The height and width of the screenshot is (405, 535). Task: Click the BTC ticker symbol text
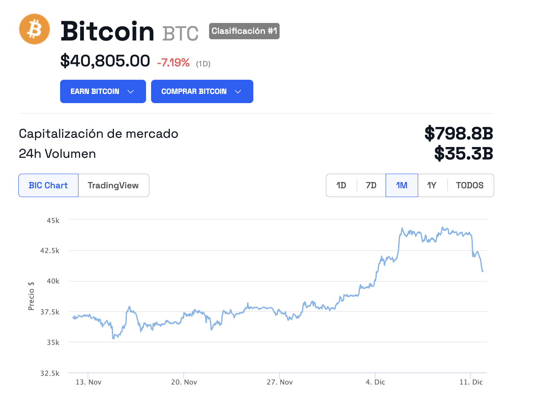(x=180, y=33)
